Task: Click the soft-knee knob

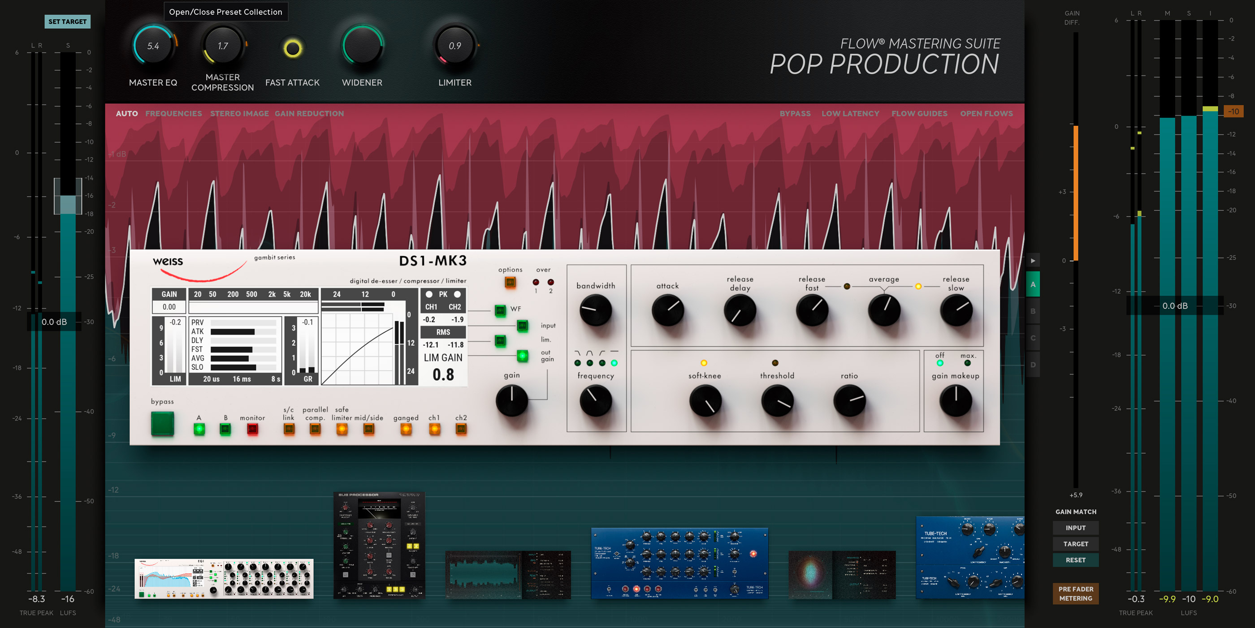Action: pos(705,400)
